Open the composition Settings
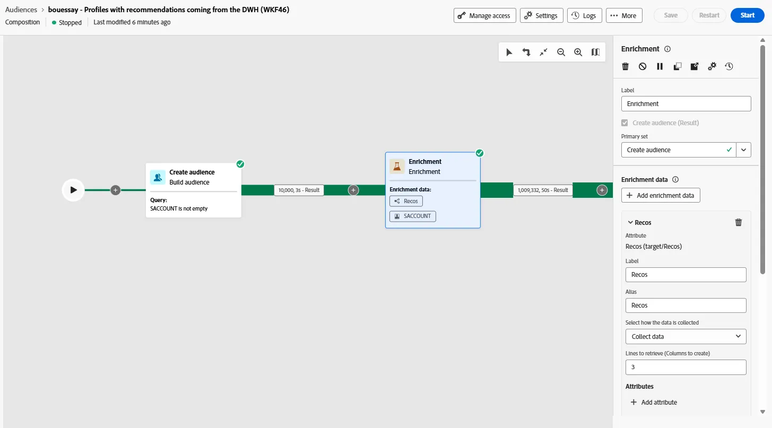This screenshot has width=772, height=428. pos(542,15)
